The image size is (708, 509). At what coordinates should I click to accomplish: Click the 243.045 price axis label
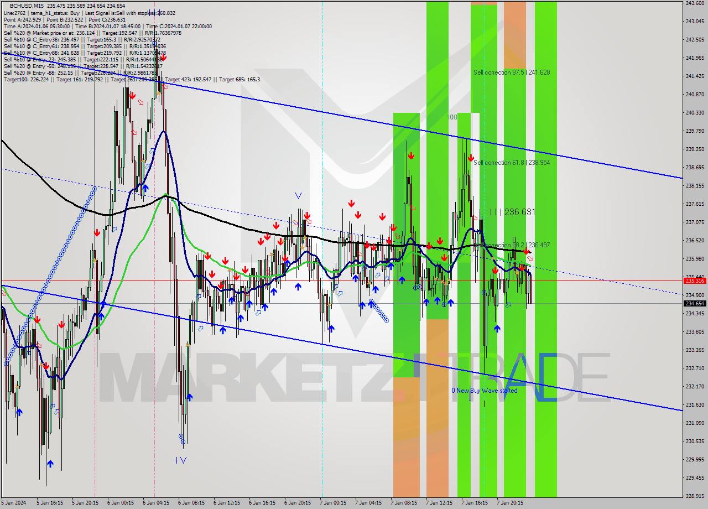coord(695,22)
